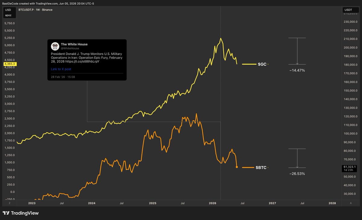This screenshot has width=362, height=220.
Task: Click the 1d 23h countdown label
Action: tap(348, 170)
